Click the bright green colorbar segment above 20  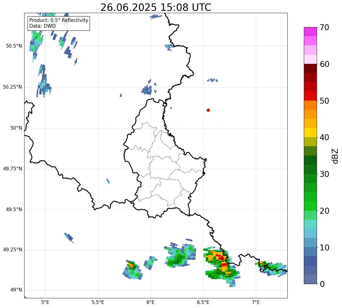coord(310,206)
